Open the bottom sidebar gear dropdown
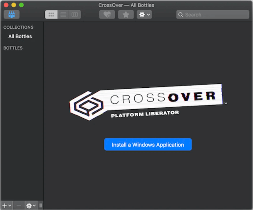The width and height of the screenshot is (253, 210). point(31,205)
